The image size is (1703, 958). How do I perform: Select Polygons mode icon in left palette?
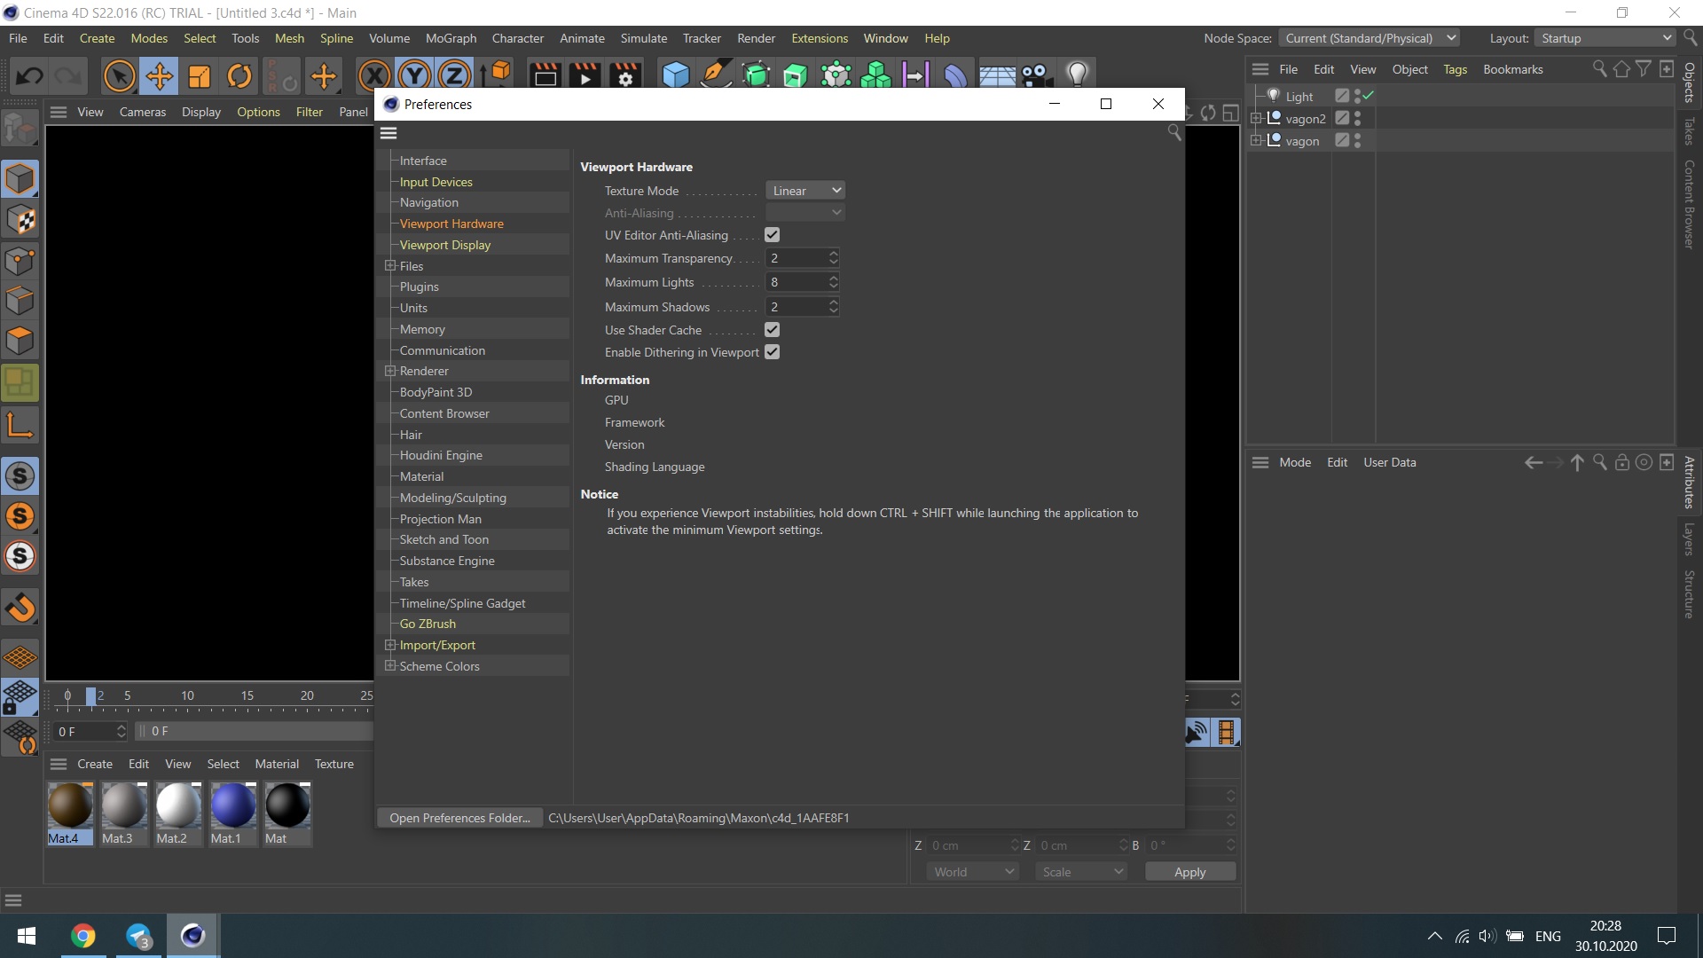20,341
